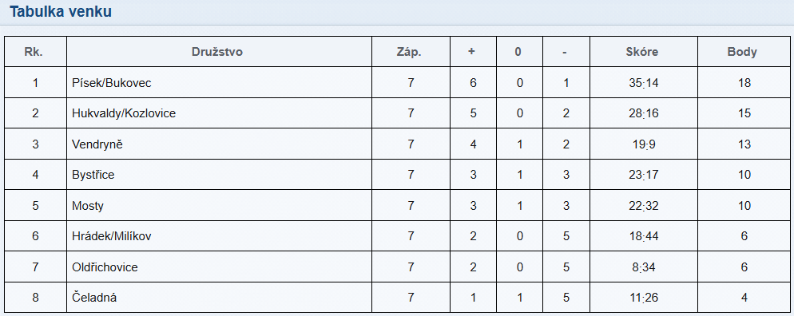
Task: Click score 35:14 for Písek/Bukovec
Action: [x=644, y=83]
